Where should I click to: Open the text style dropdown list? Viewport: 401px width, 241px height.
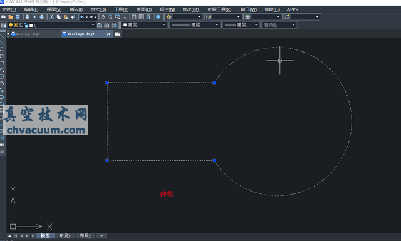point(199,17)
